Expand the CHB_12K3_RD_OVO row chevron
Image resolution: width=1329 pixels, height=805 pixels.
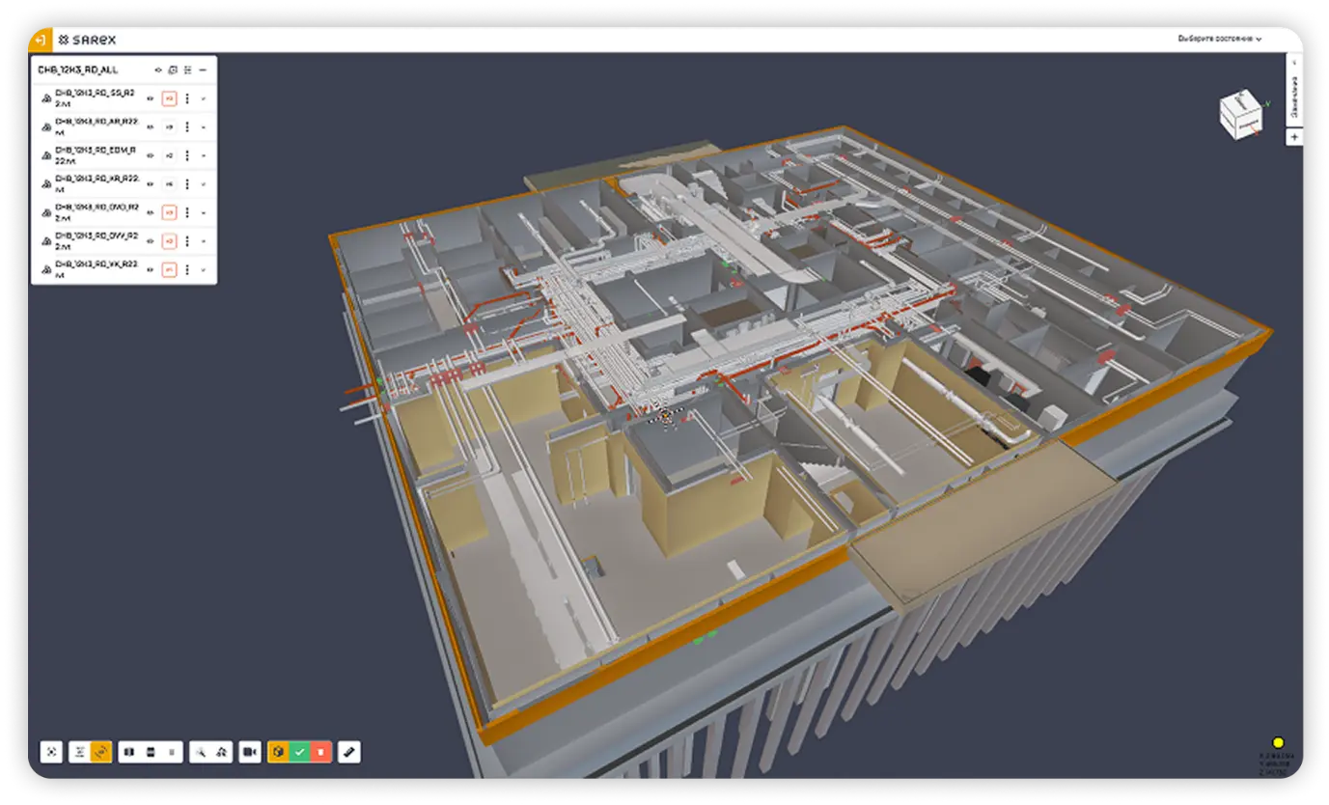click(x=203, y=212)
